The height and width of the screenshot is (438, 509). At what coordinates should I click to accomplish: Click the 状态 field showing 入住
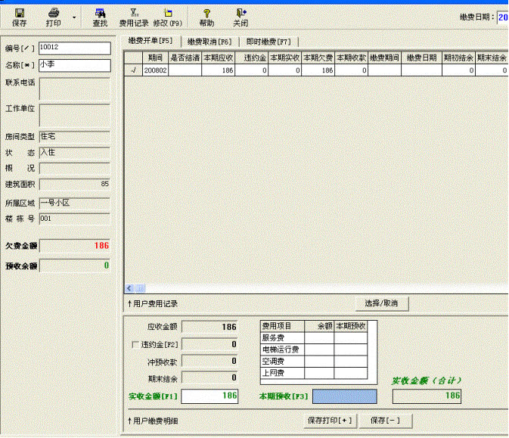point(75,153)
